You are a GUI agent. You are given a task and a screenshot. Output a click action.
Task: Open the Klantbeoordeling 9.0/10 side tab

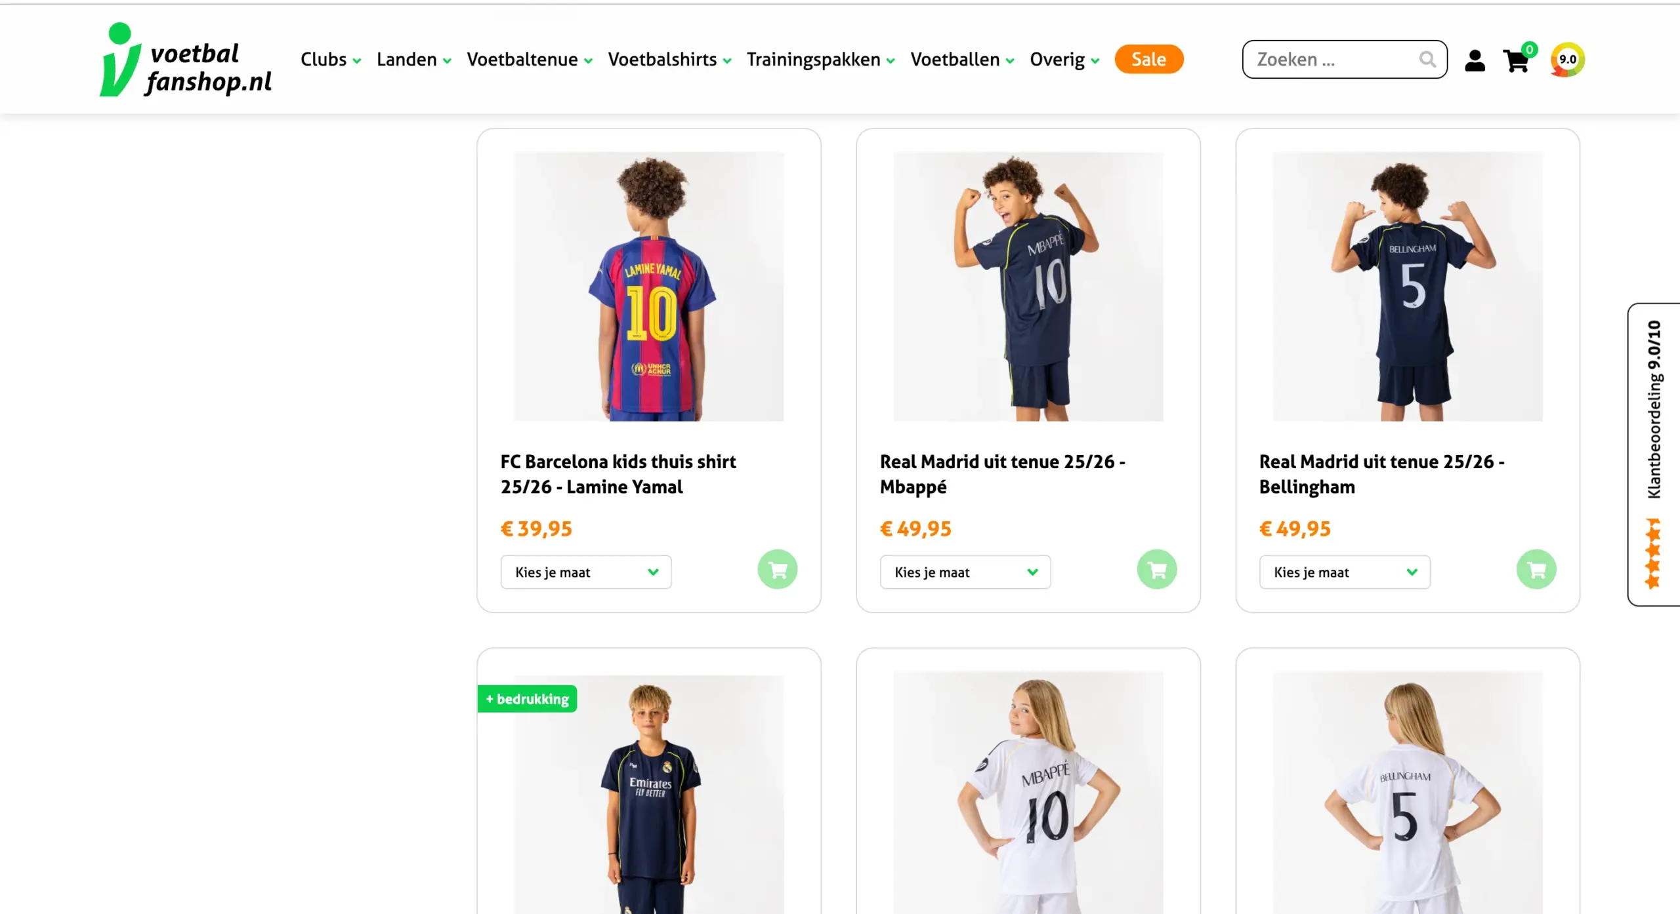click(x=1654, y=454)
